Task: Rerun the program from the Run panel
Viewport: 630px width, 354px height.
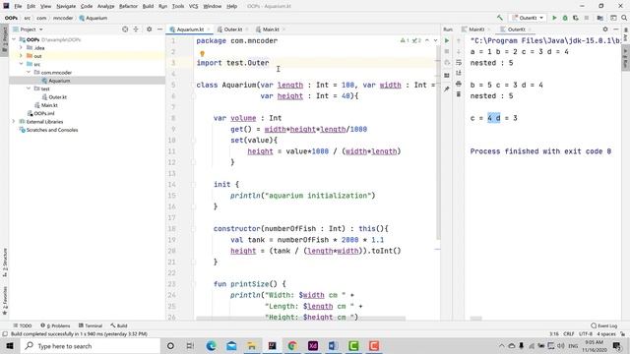Action: [x=447, y=40]
